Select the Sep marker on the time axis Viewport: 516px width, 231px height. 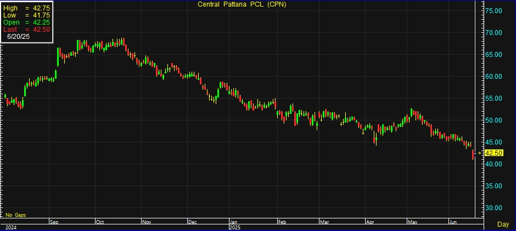pyautogui.click(x=54, y=222)
